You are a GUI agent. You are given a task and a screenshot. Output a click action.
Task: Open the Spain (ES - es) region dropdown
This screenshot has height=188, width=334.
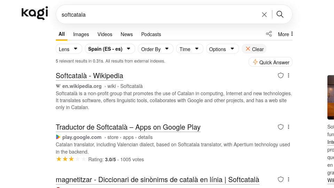[110, 49]
